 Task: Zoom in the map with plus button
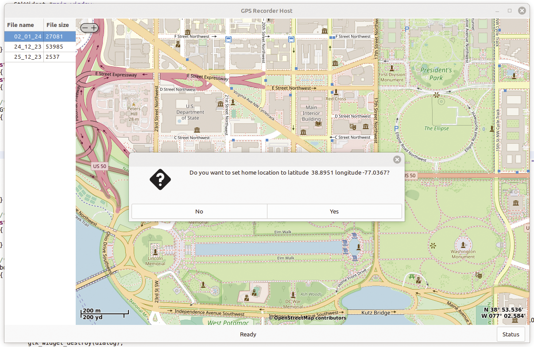[94, 28]
